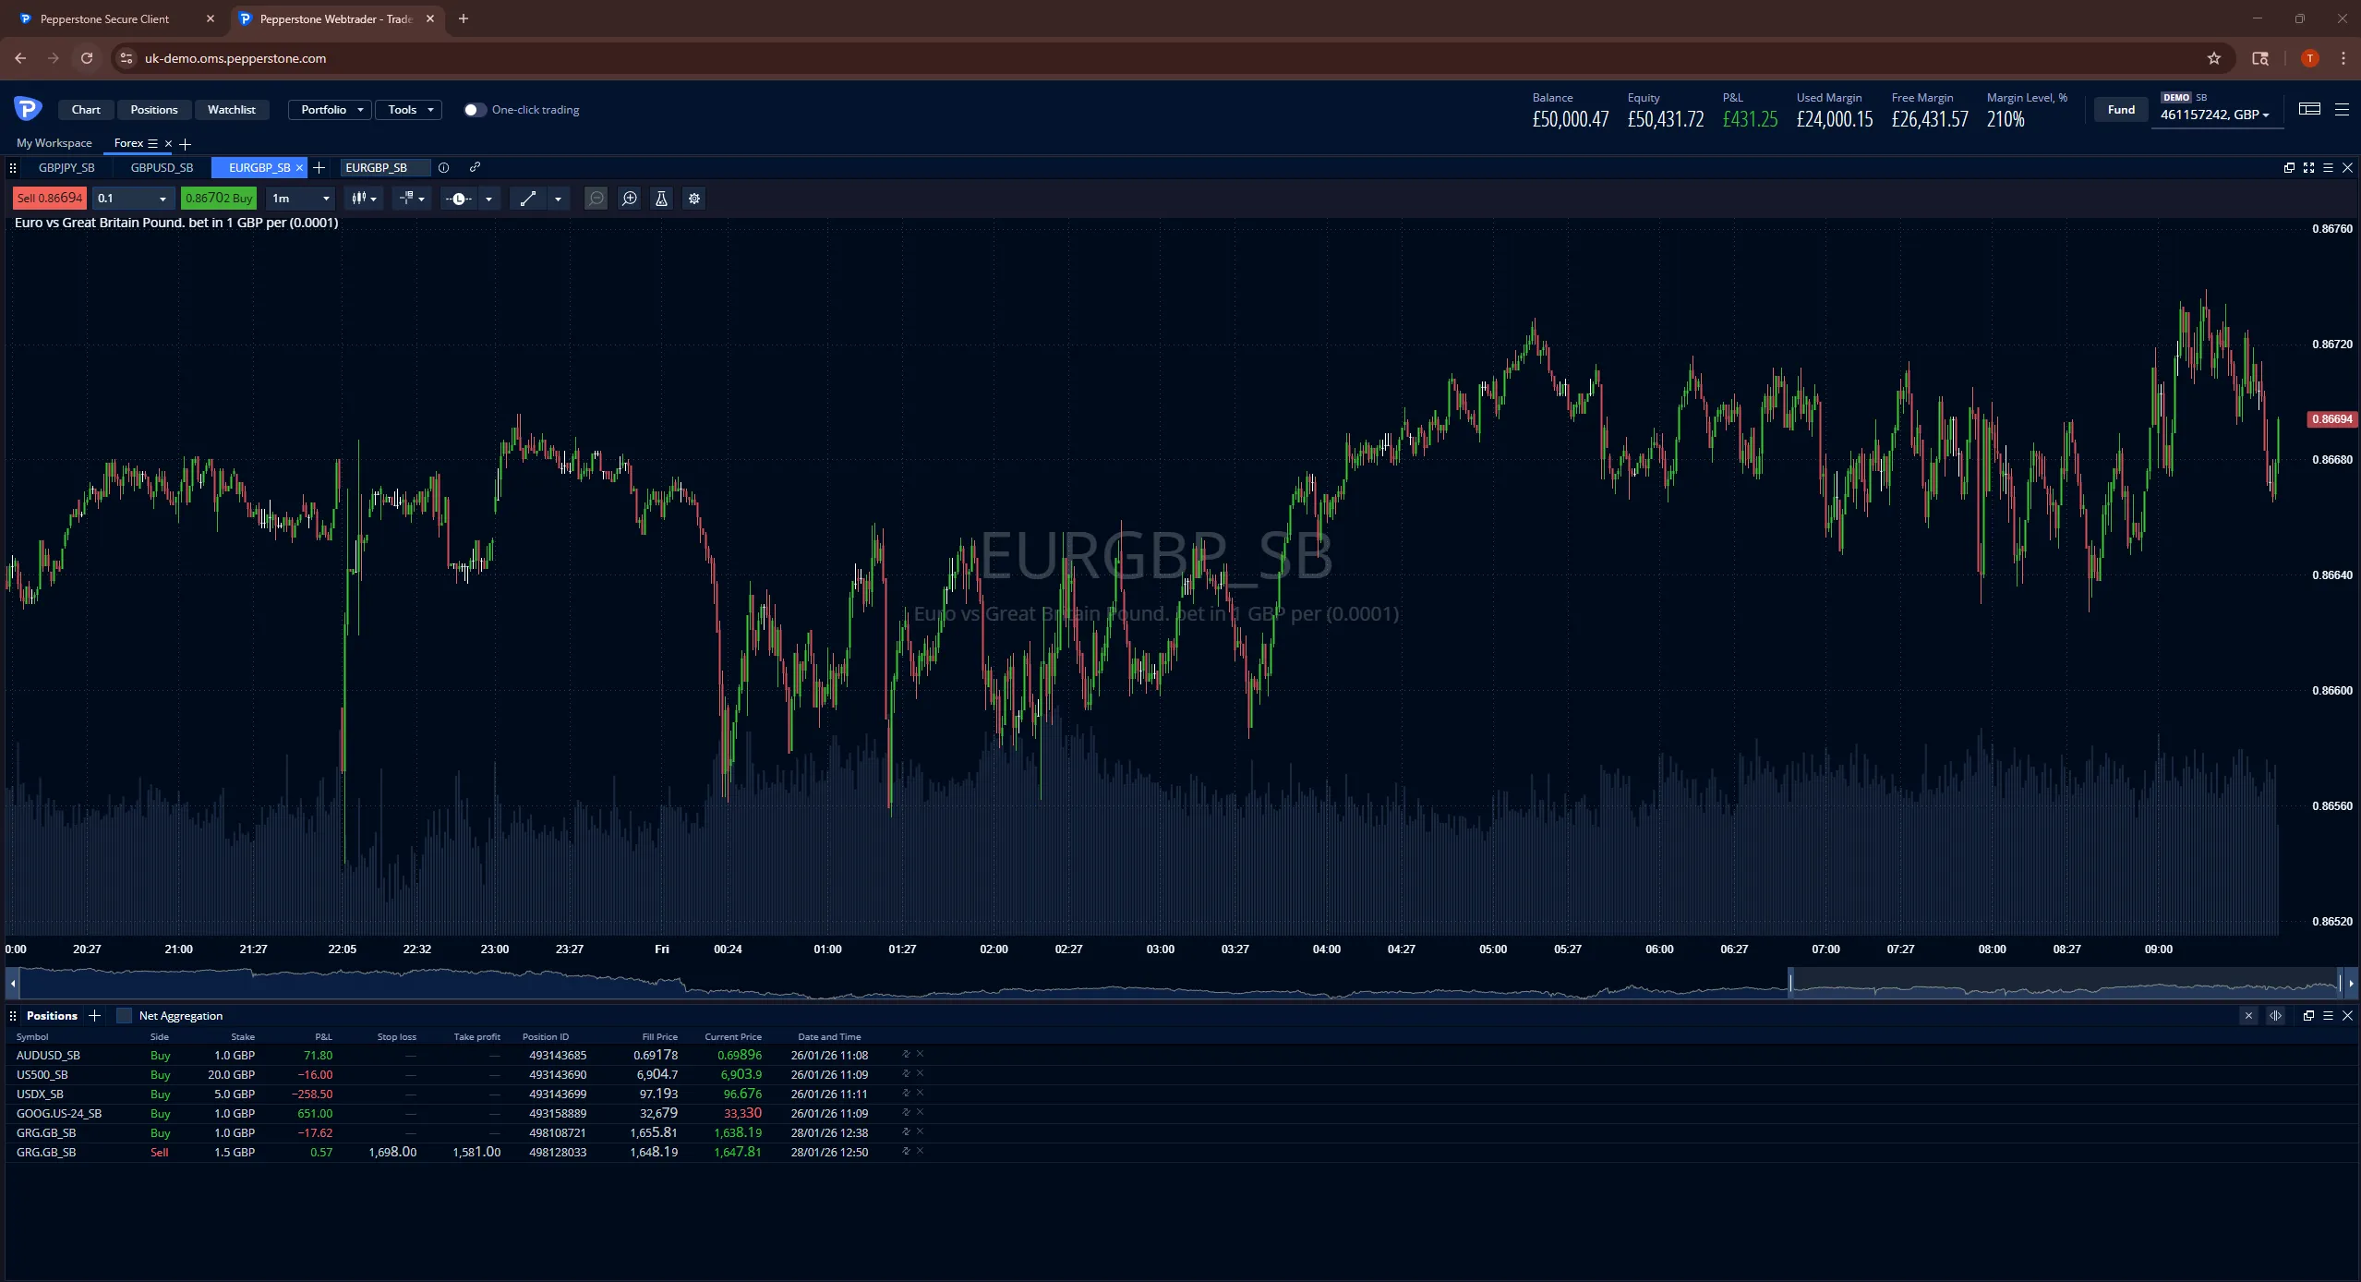Select the Watchlist menu item
The image size is (2361, 1282).
click(231, 109)
